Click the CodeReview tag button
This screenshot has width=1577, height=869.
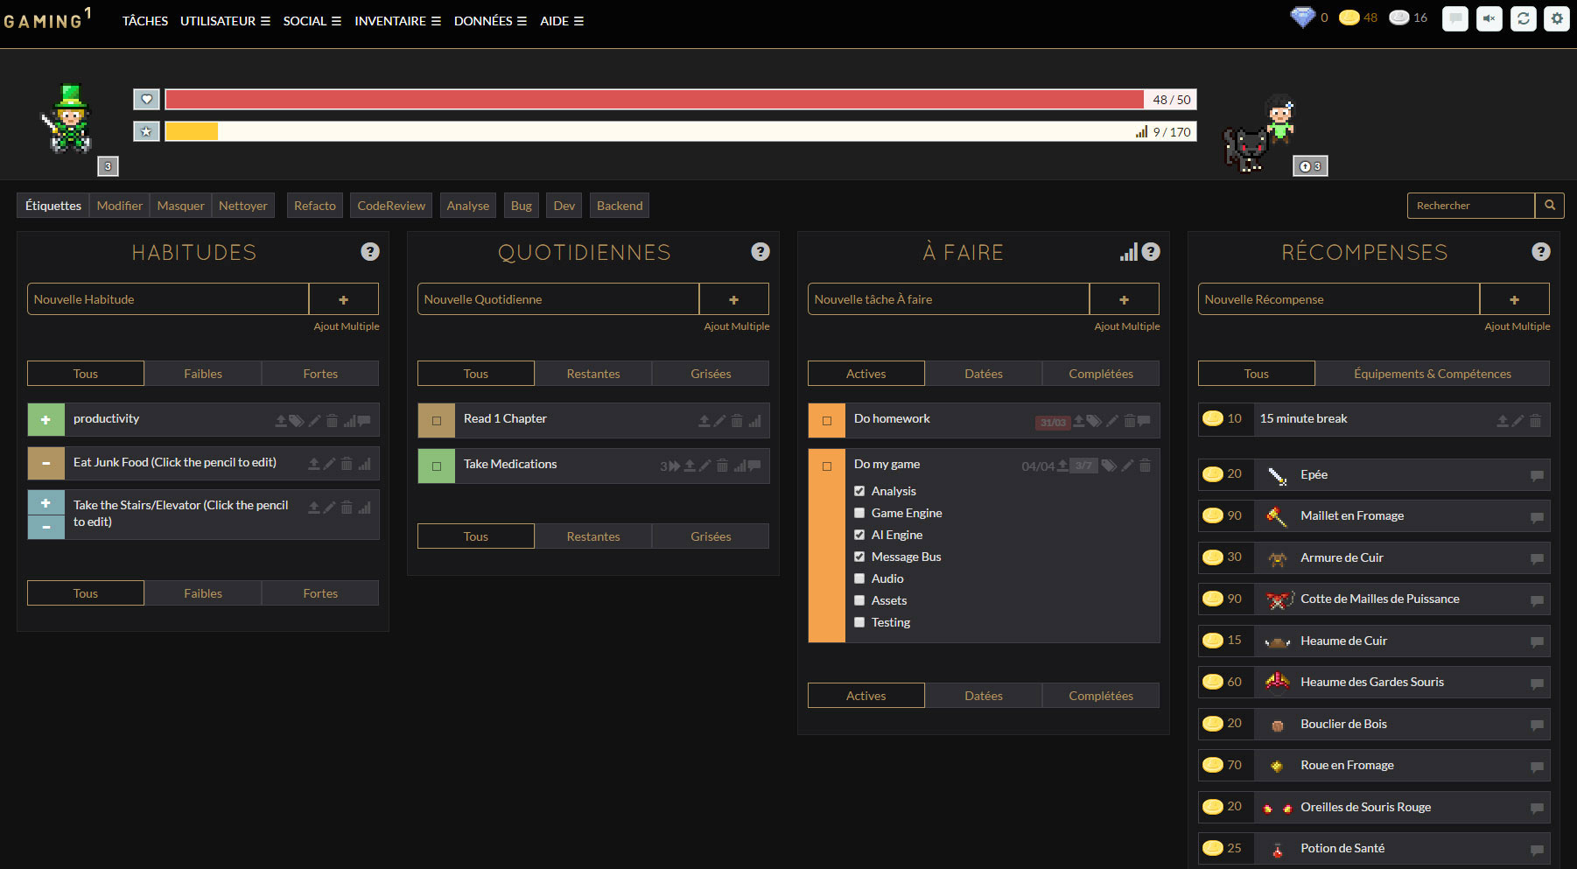tap(391, 206)
